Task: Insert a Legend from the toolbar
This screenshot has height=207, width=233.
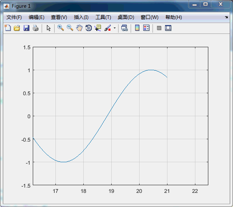Action: coord(146,28)
